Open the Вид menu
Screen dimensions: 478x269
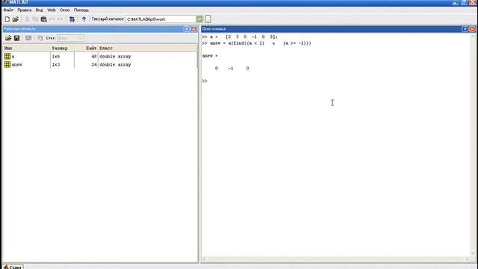(39, 10)
